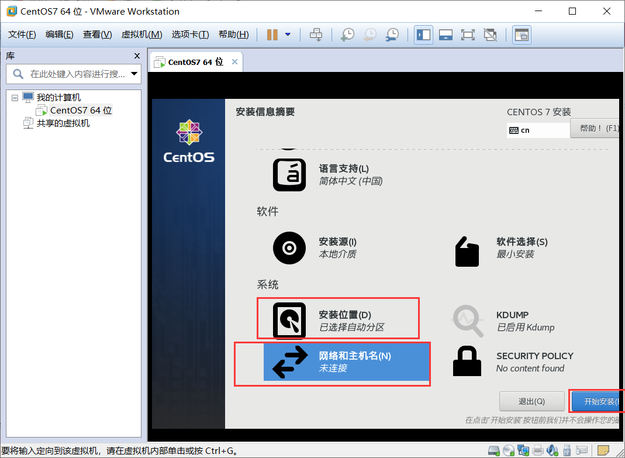625x458 pixels.
Task: Toggle the thumbnail bar view icon
Action: click(x=446, y=35)
